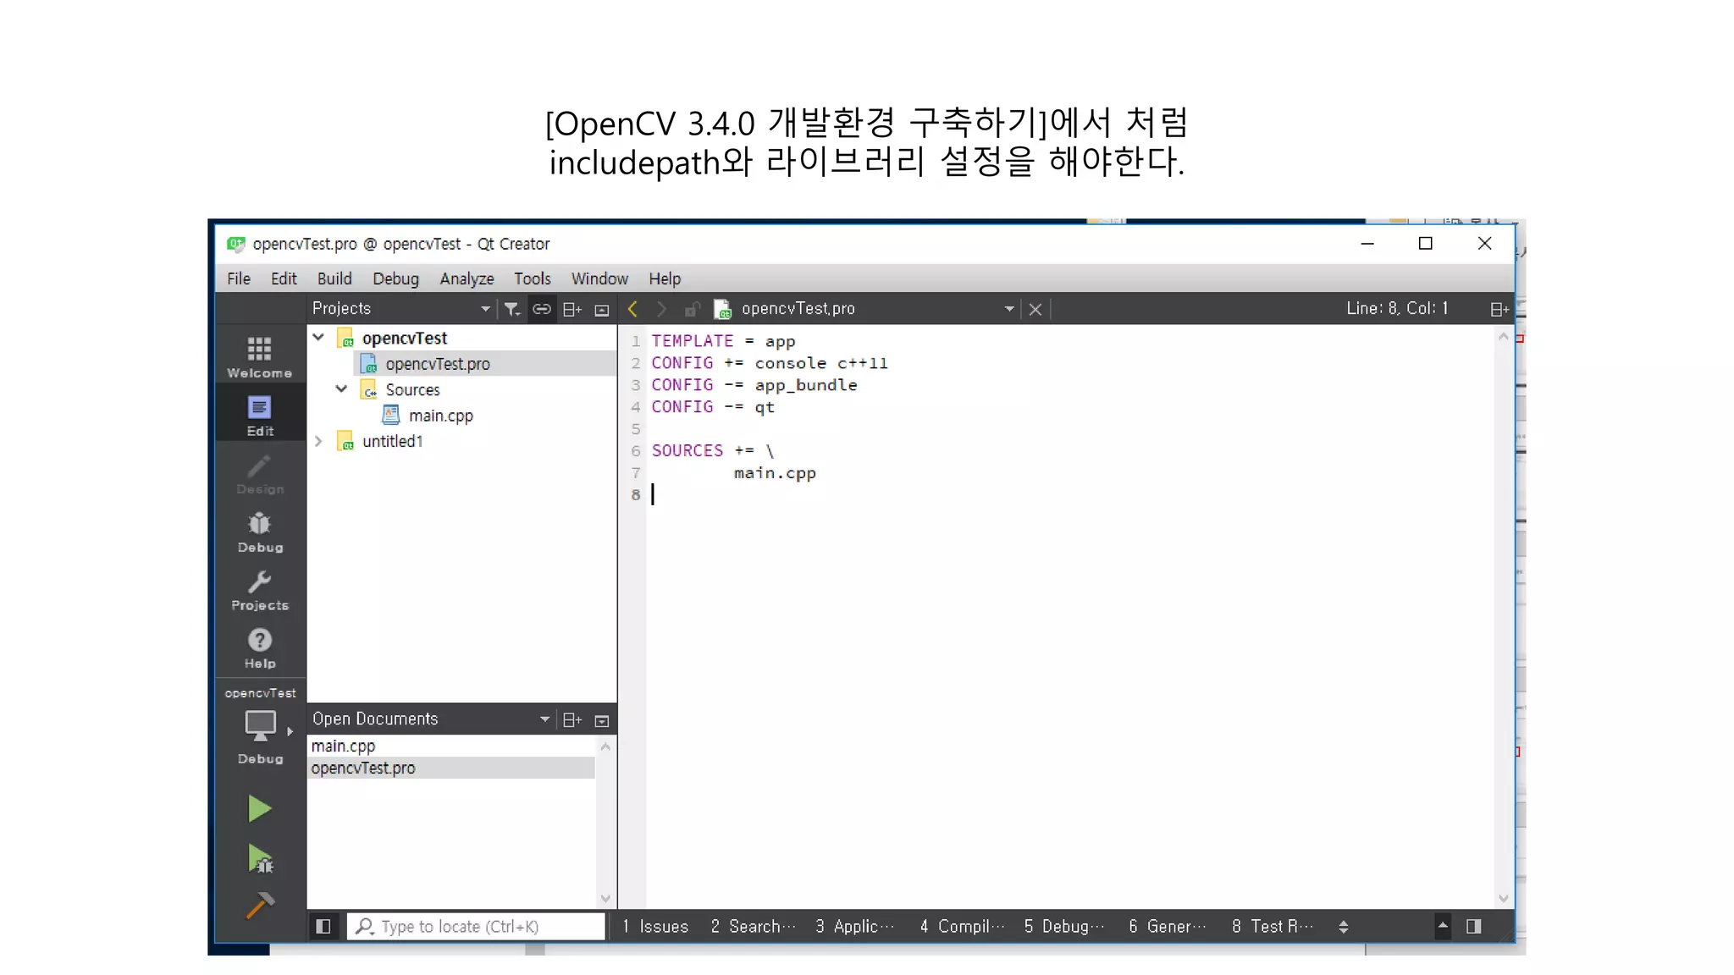The width and height of the screenshot is (1734, 975).
Task: Place cursor on TEMPLATE = app line
Action: coord(723,341)
